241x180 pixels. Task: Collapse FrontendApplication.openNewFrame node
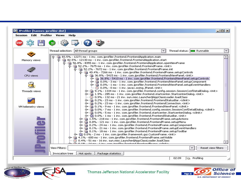click(x=64, y=63)
